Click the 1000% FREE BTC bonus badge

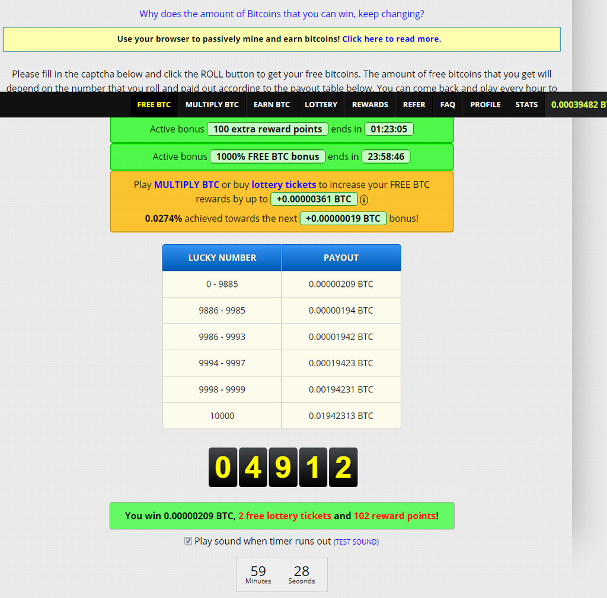pyautogui.click(x=267, y=156)
